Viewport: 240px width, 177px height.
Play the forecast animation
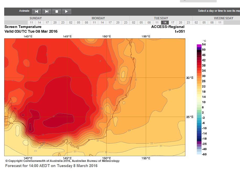tap(66, 11)
